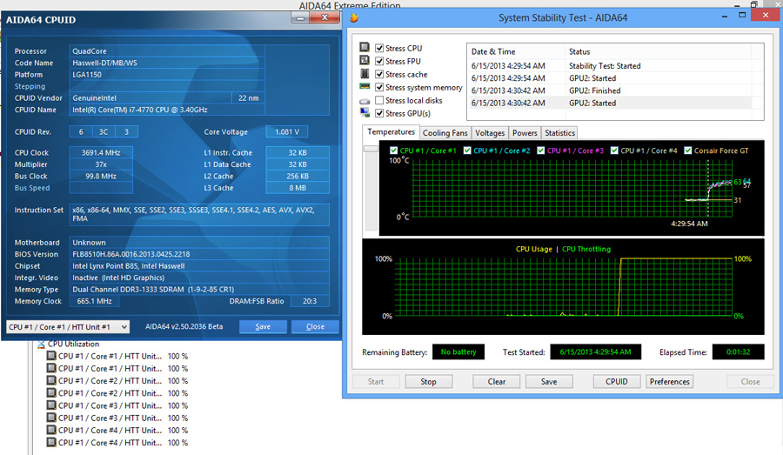
Task: Click the flame icon in System Stability Test title bar
Action: coord(354,18)
